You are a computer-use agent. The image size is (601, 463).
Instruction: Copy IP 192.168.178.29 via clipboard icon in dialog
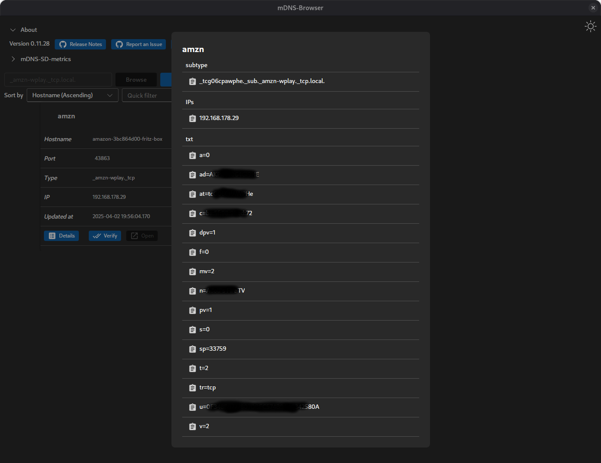coord(193,118)
